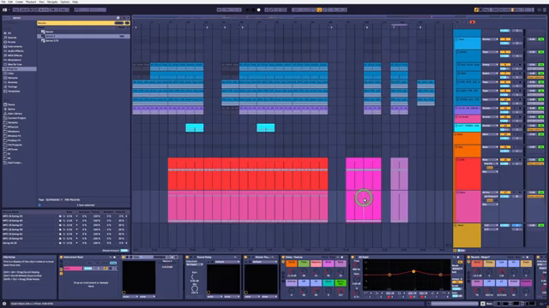Open the Packs place in browser

(x=11, y=104)
